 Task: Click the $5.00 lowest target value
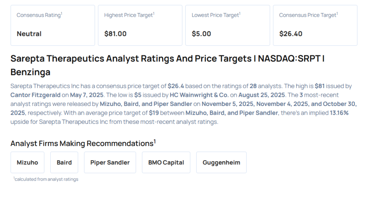201,34
